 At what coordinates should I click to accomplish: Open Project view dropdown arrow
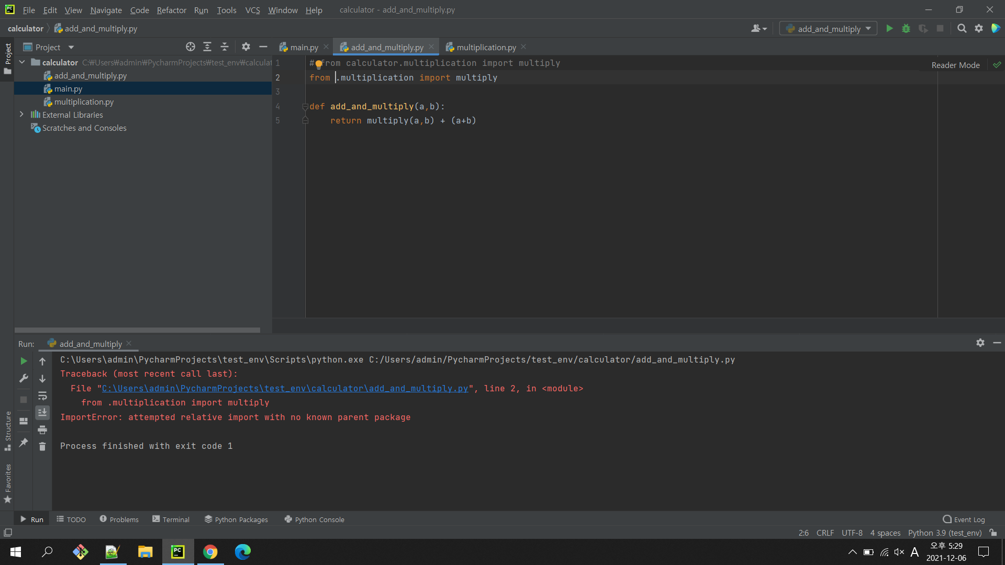(x=71, y=47)
